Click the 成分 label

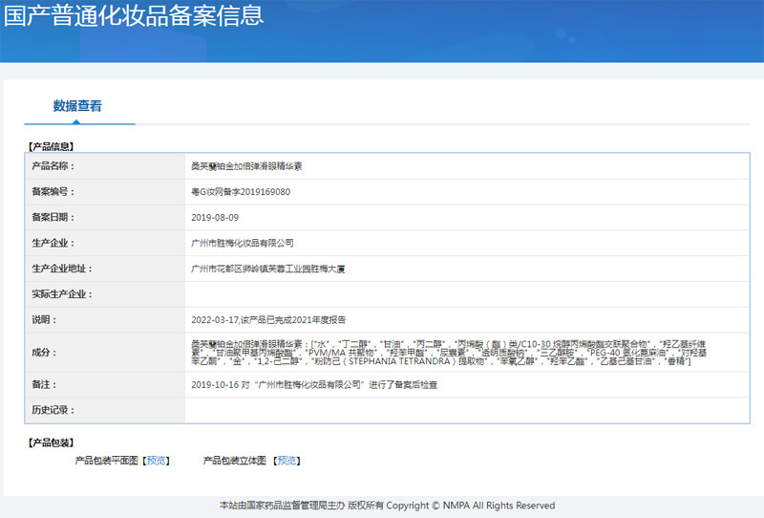coord(44,352)
